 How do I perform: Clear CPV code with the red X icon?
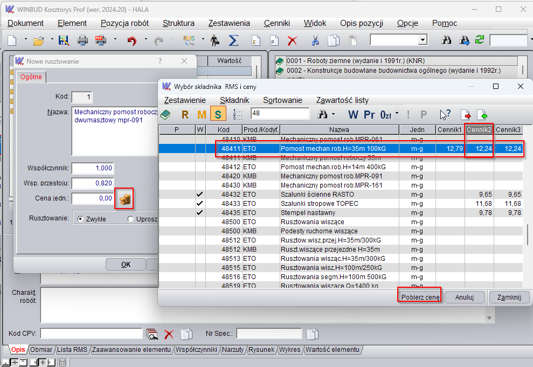tap(169, 334)
